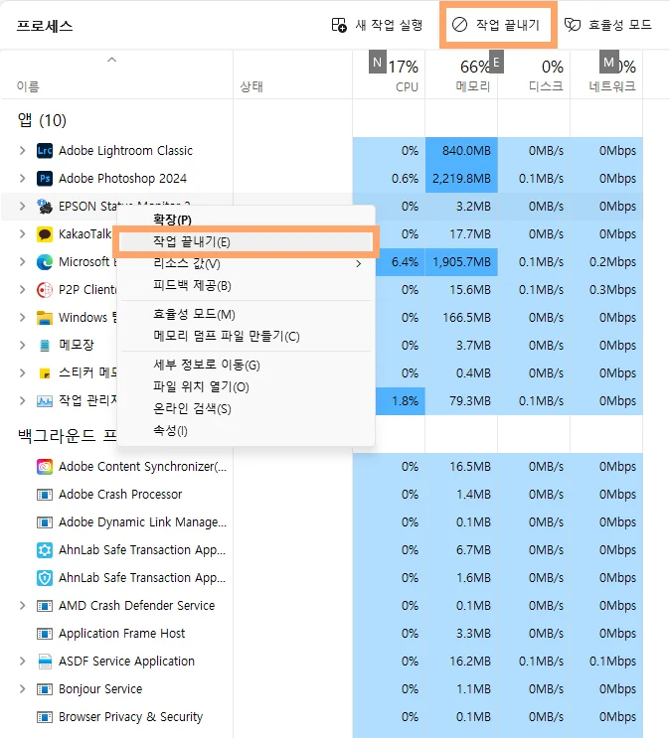Screen dimensions: 670x738
Task: Sort by the 디스크 column header
Action: [534, 74]
